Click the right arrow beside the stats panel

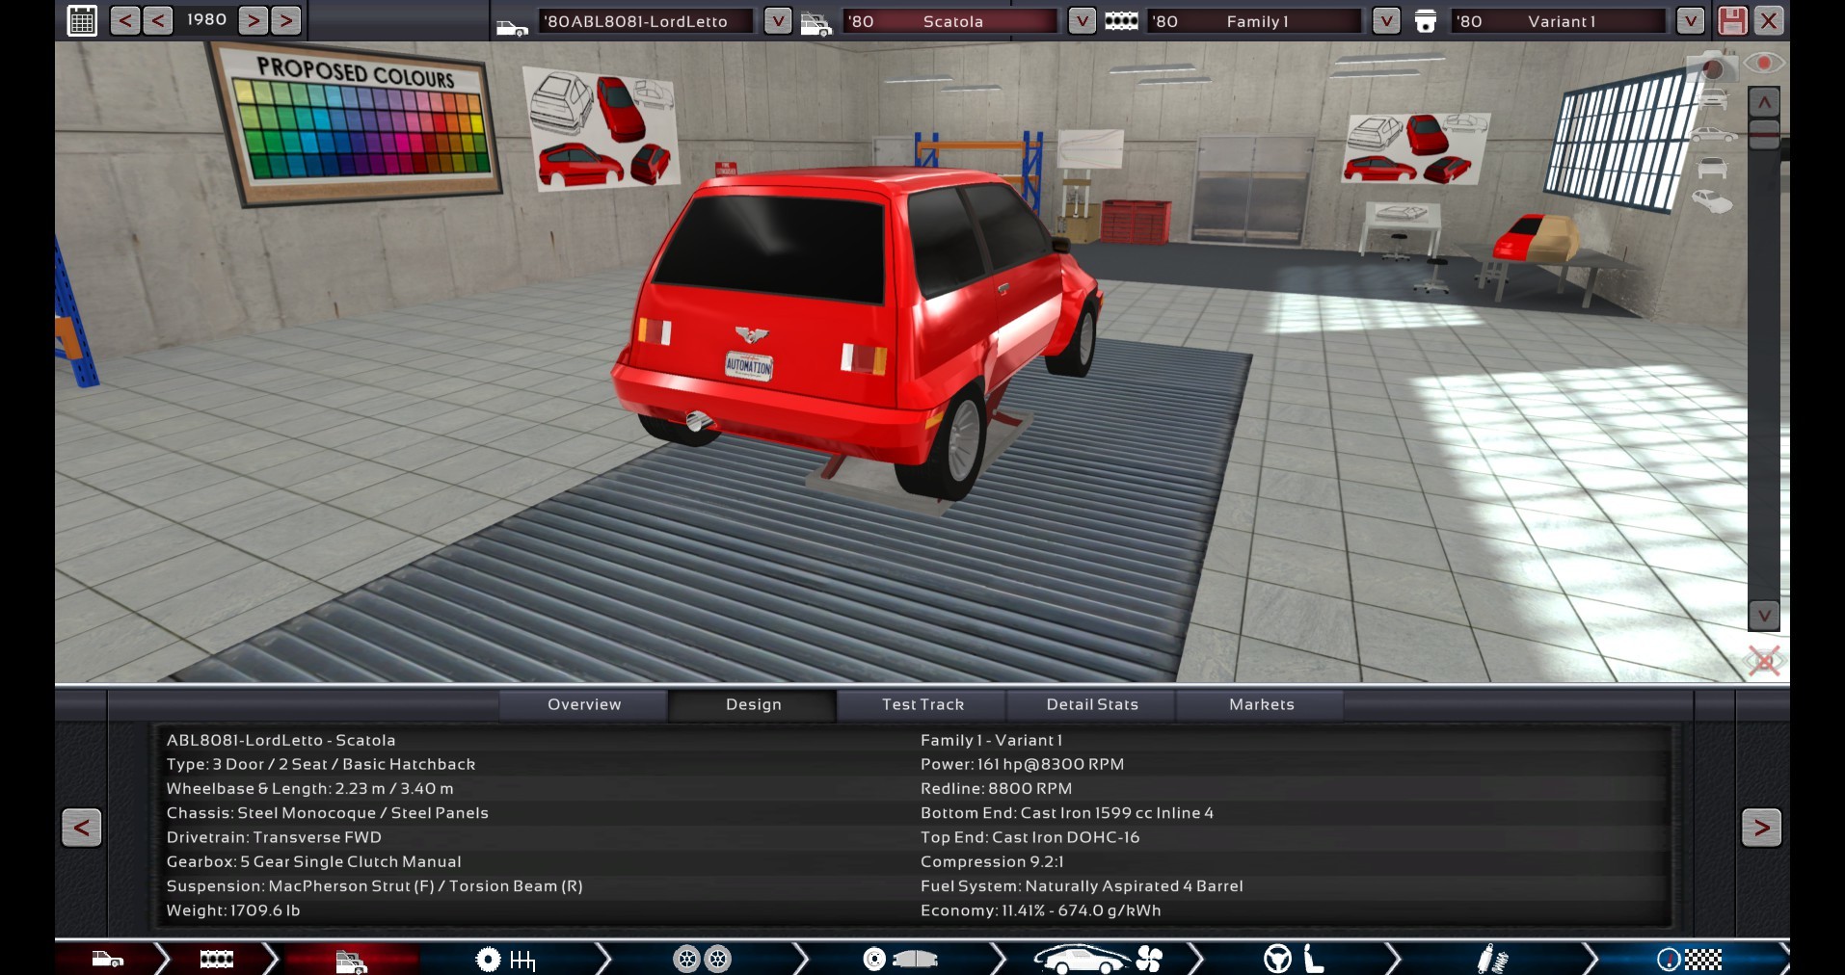point(1761,828)
